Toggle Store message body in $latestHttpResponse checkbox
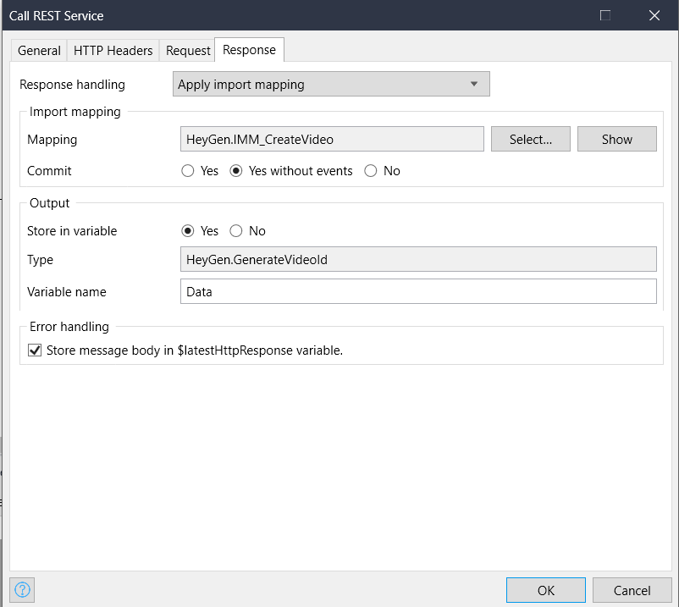Viewport: 679px width, 607px height. (x=36, y=350)
